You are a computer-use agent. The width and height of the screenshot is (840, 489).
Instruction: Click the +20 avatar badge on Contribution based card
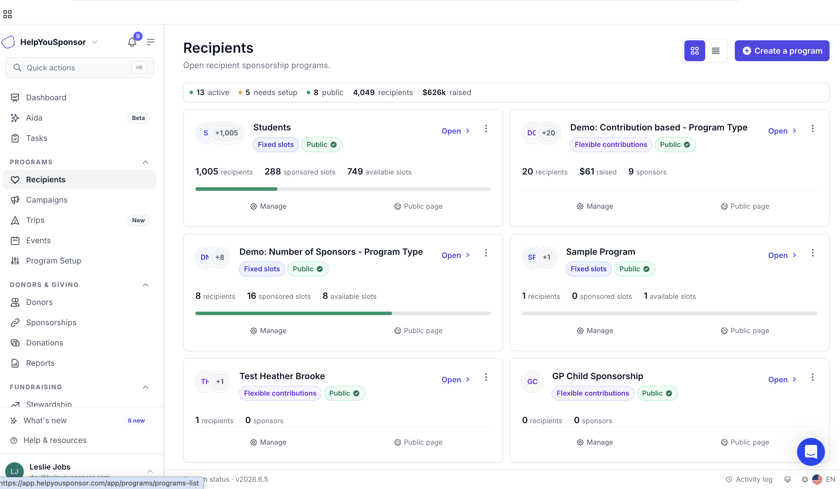click(548, 133)
